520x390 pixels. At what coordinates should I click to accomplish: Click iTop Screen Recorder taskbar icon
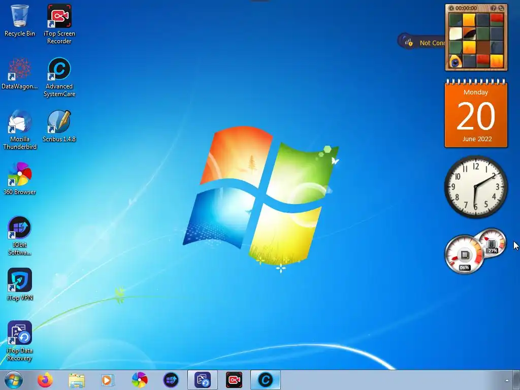(x=234, y=380)
